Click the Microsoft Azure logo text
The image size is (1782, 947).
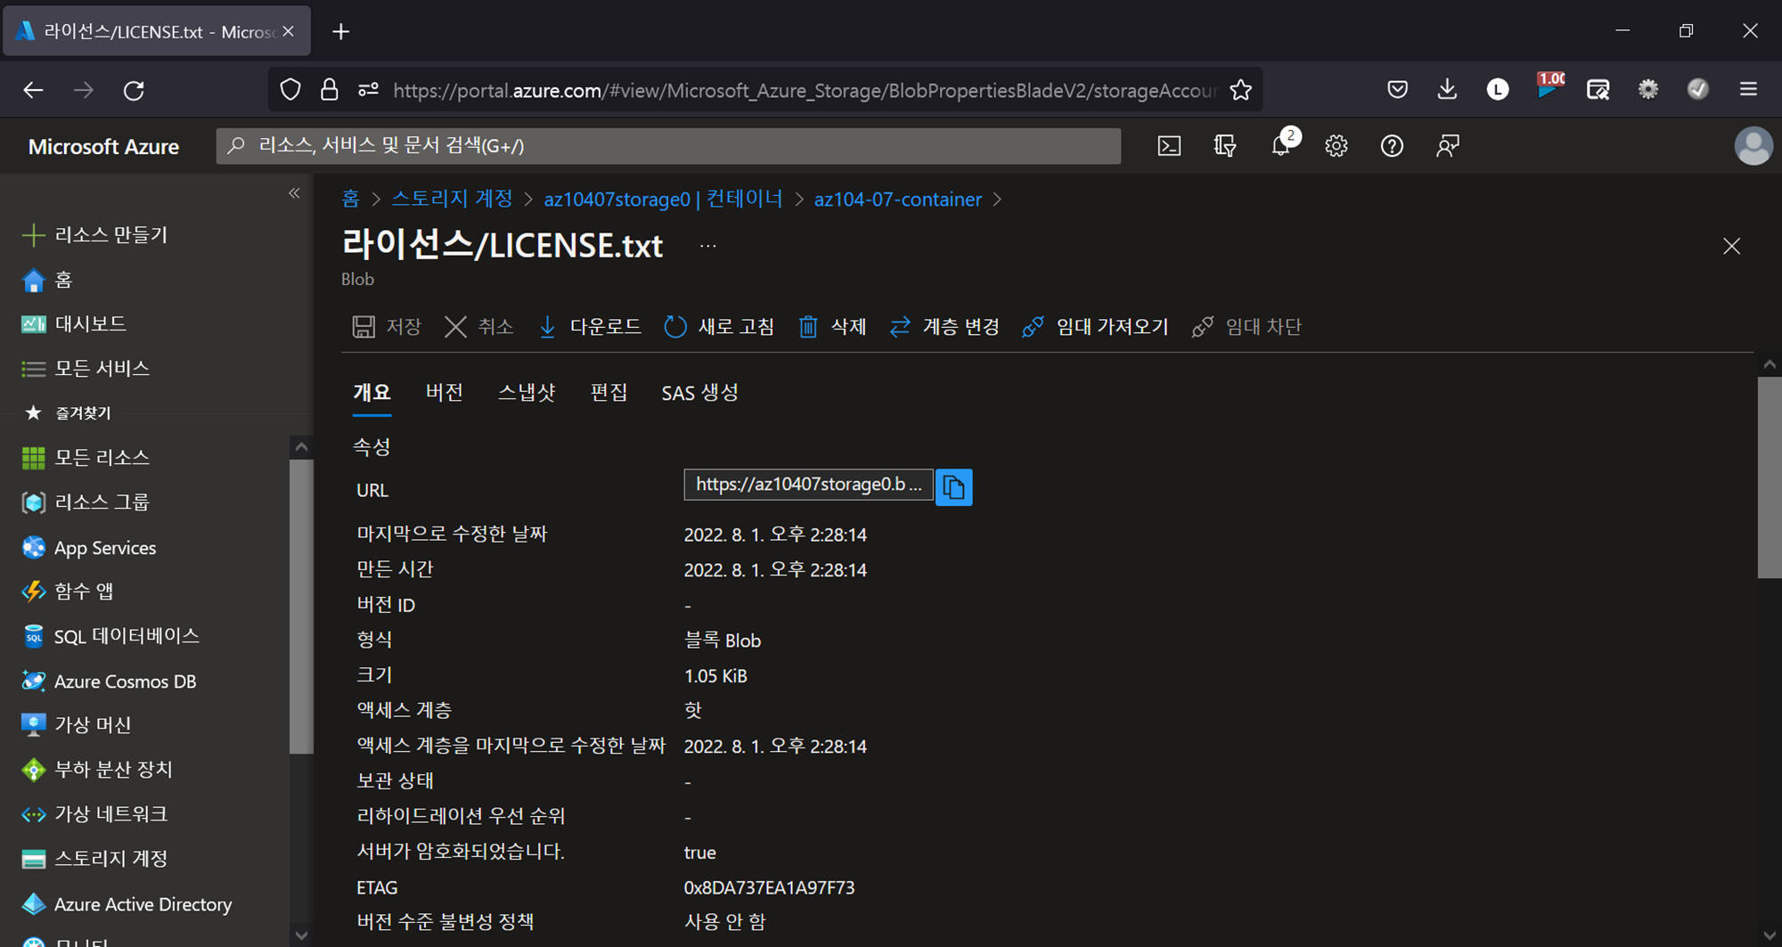(x=103, y=147)
